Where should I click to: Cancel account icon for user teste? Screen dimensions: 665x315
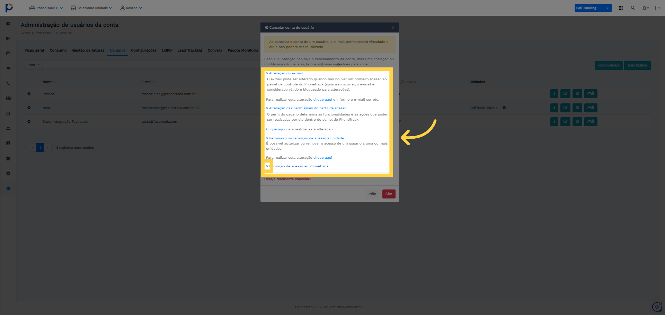click(x=577, y=108)
